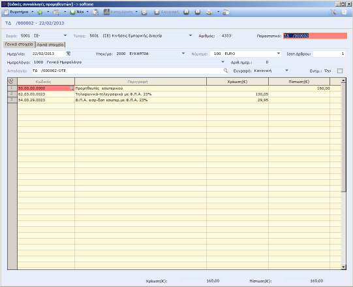Click the Χρέωση(€) column header
This screenshot has height=287, width=353.
pyautogui.click(x=238, y=82)
